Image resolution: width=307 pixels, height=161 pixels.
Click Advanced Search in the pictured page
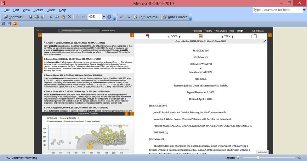(x=108, y=31)
